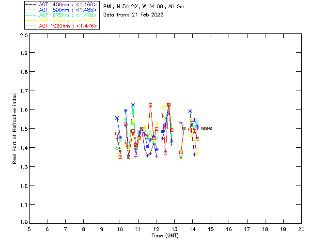Click the 1.1 y-axis tick label
310x248 pixels.
coord(24,205)
